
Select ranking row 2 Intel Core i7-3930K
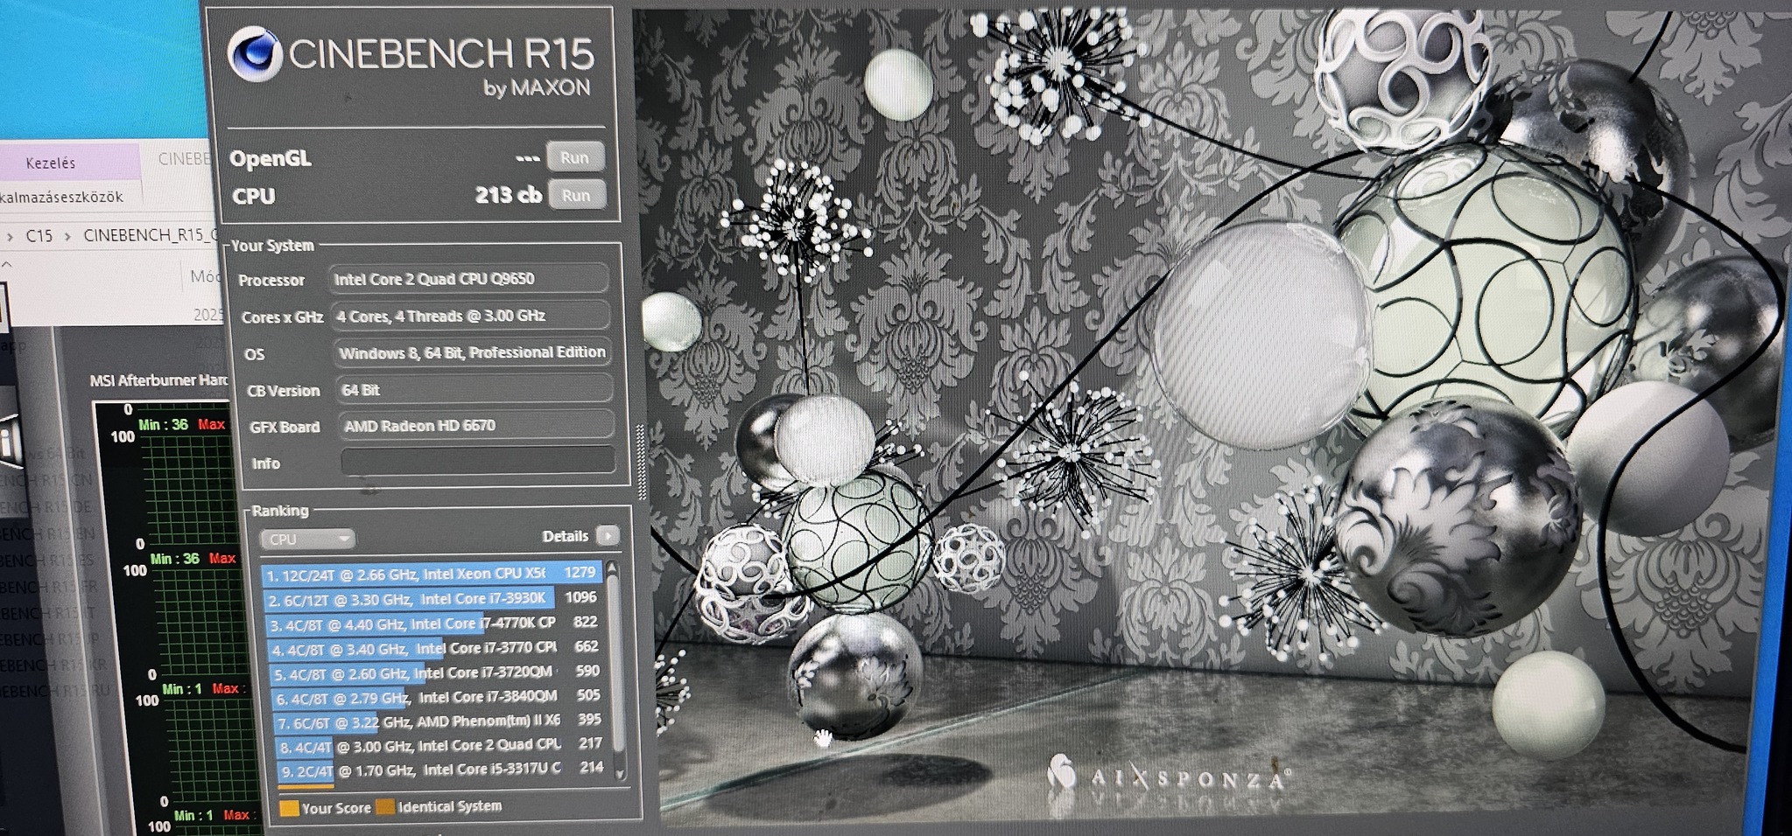432,599
